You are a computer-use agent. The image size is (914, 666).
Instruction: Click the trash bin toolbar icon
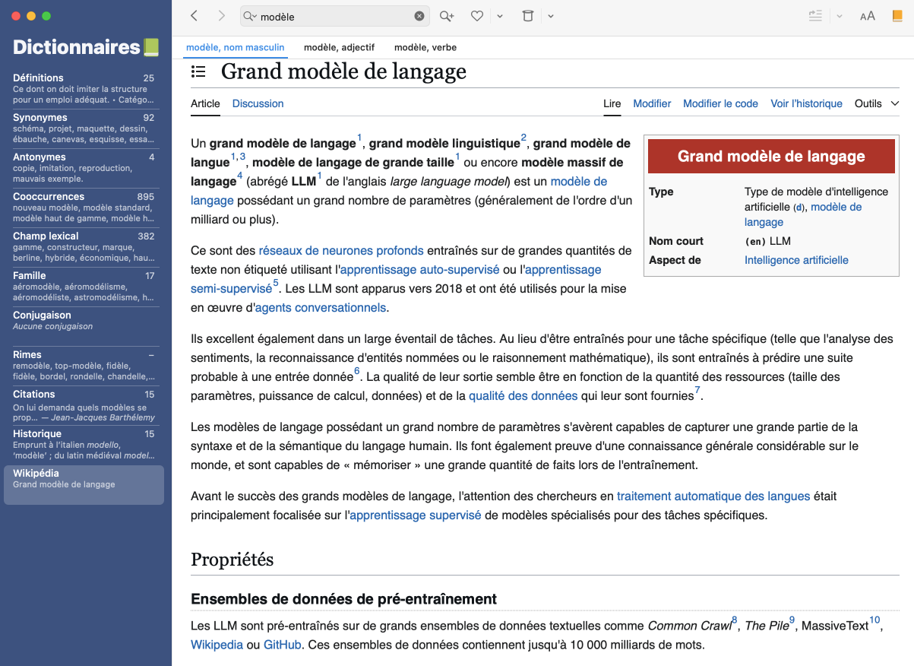tap(528, 16)
